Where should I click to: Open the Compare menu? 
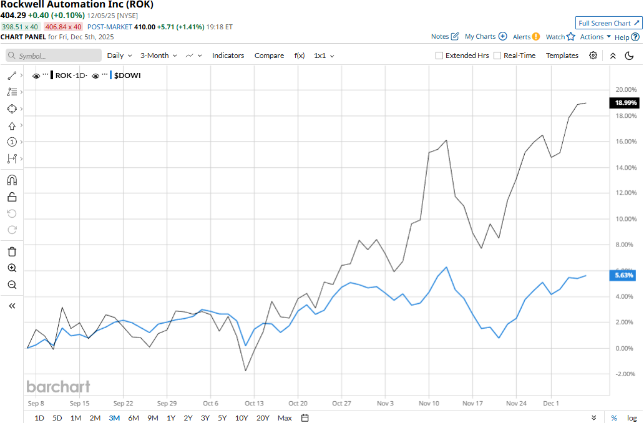(x=269, y=56)
